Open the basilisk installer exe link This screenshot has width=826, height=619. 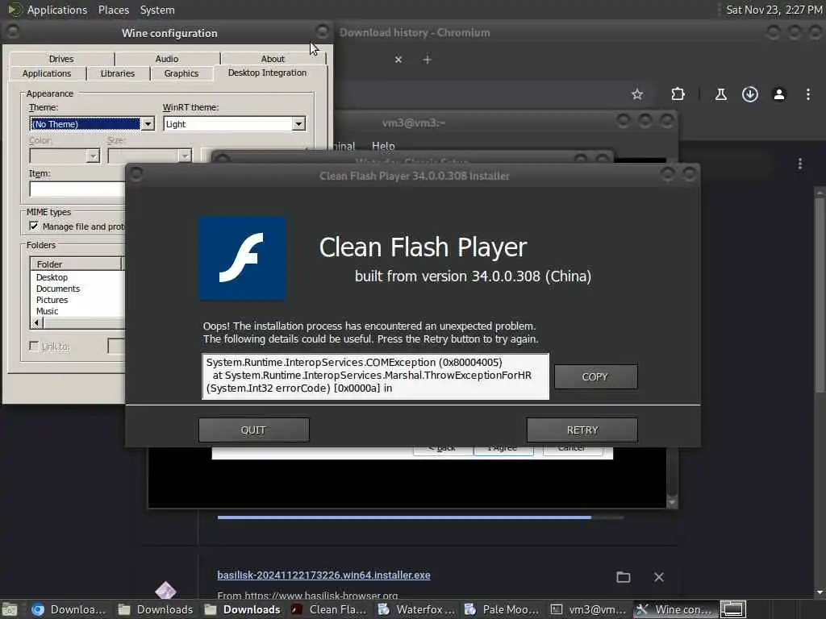[x=324, y=575]
